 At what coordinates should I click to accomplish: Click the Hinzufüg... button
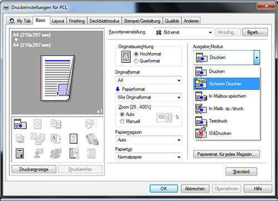(228, 32)
